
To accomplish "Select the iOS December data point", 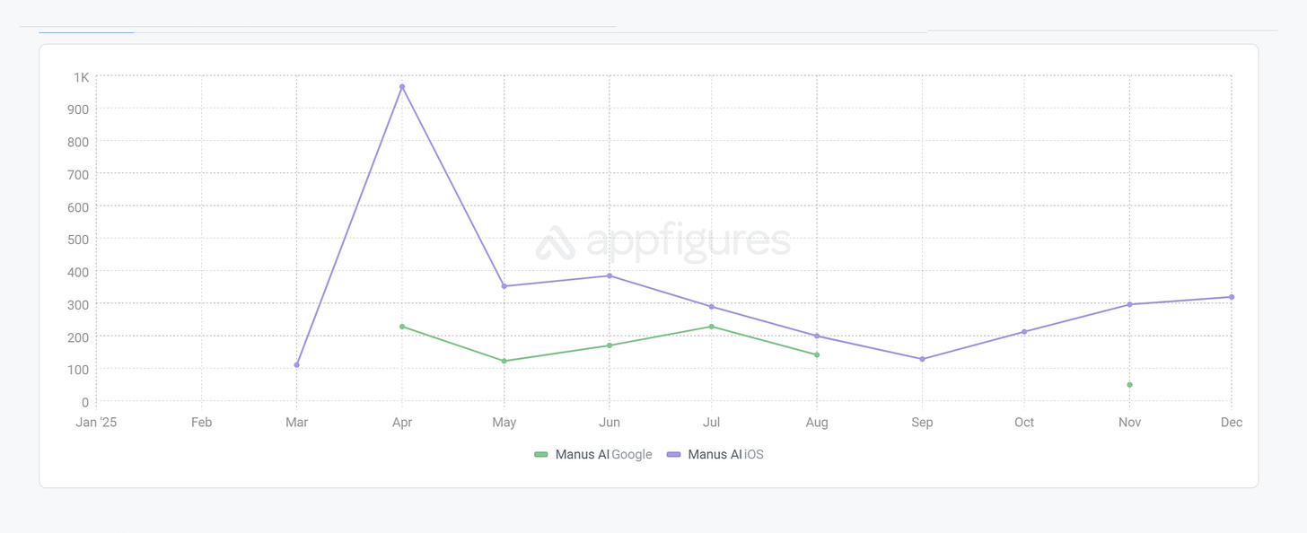I will tap(1232, 297).
